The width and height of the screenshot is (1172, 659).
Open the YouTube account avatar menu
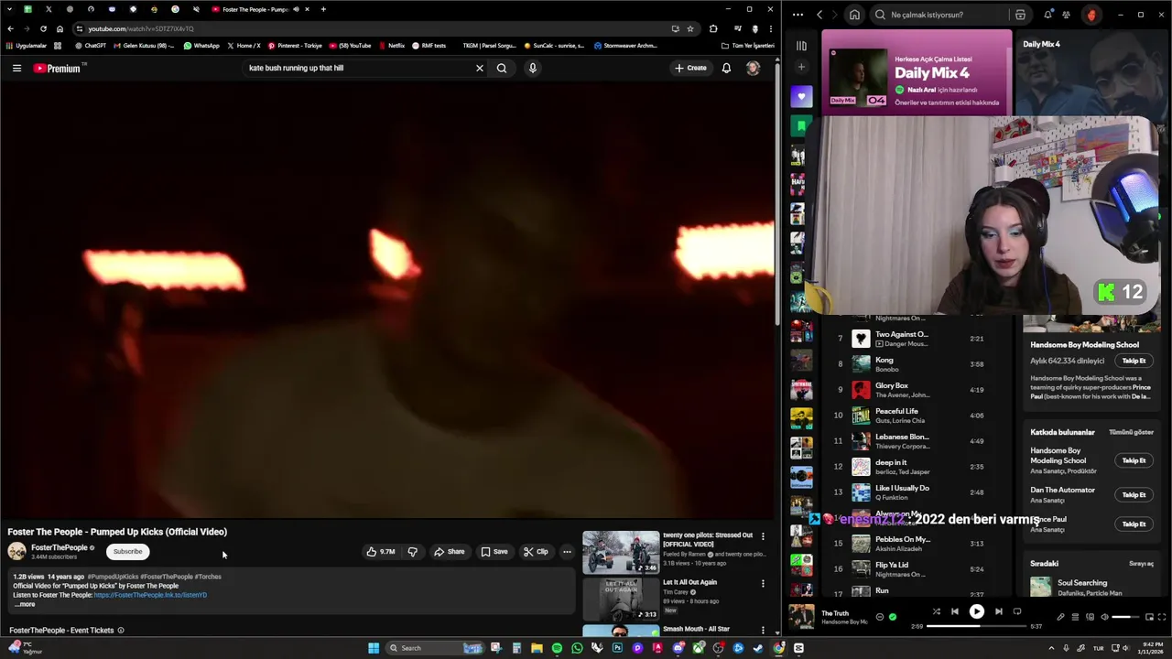(753, 68)
